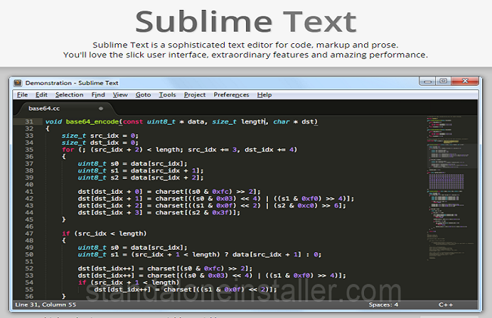This screenshot has width=492, height=318.
Task: Click 'size_t src_idx = 0;' on line 33
Action: [100, 136]
